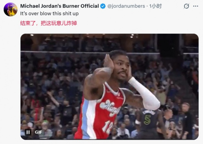The width and height of the screenshot is (203, 144).
Task: Open the tweet via the 1小时 timestamp
Action: point(155,6)
